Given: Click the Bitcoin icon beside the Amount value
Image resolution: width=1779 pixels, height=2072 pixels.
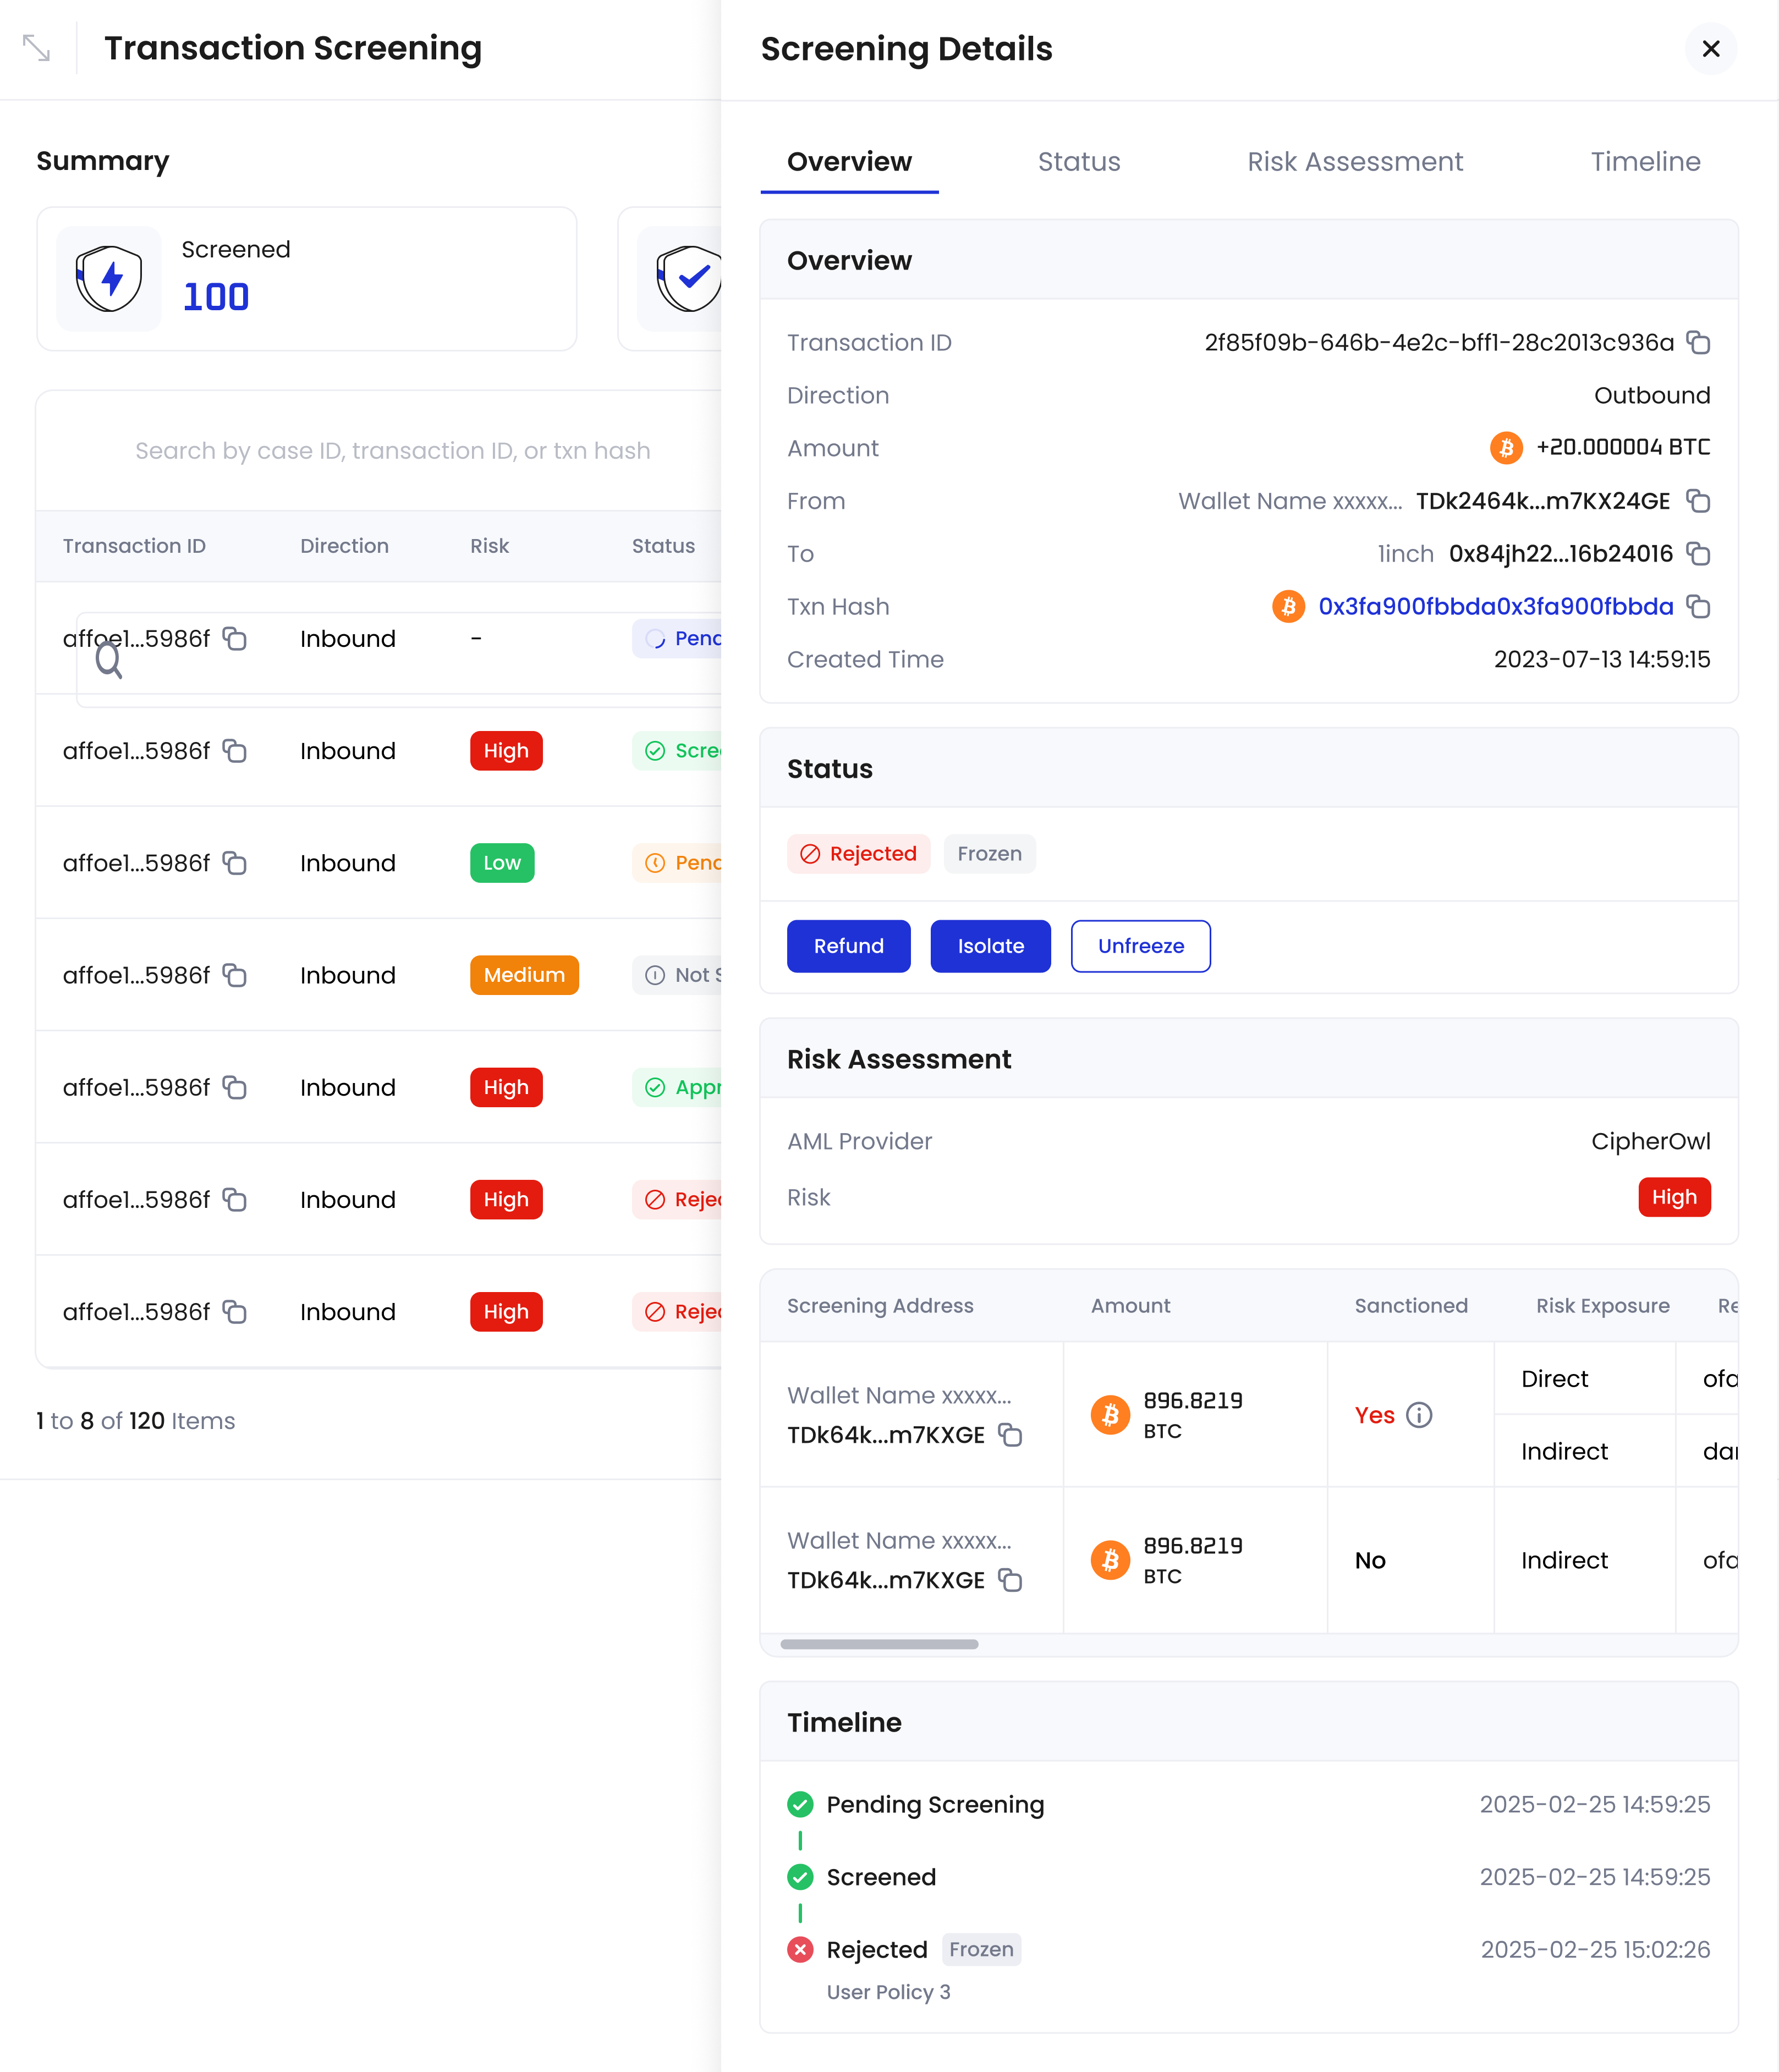Looking at the screenshot, I should pyautogui.click(x=1505, y=448).
